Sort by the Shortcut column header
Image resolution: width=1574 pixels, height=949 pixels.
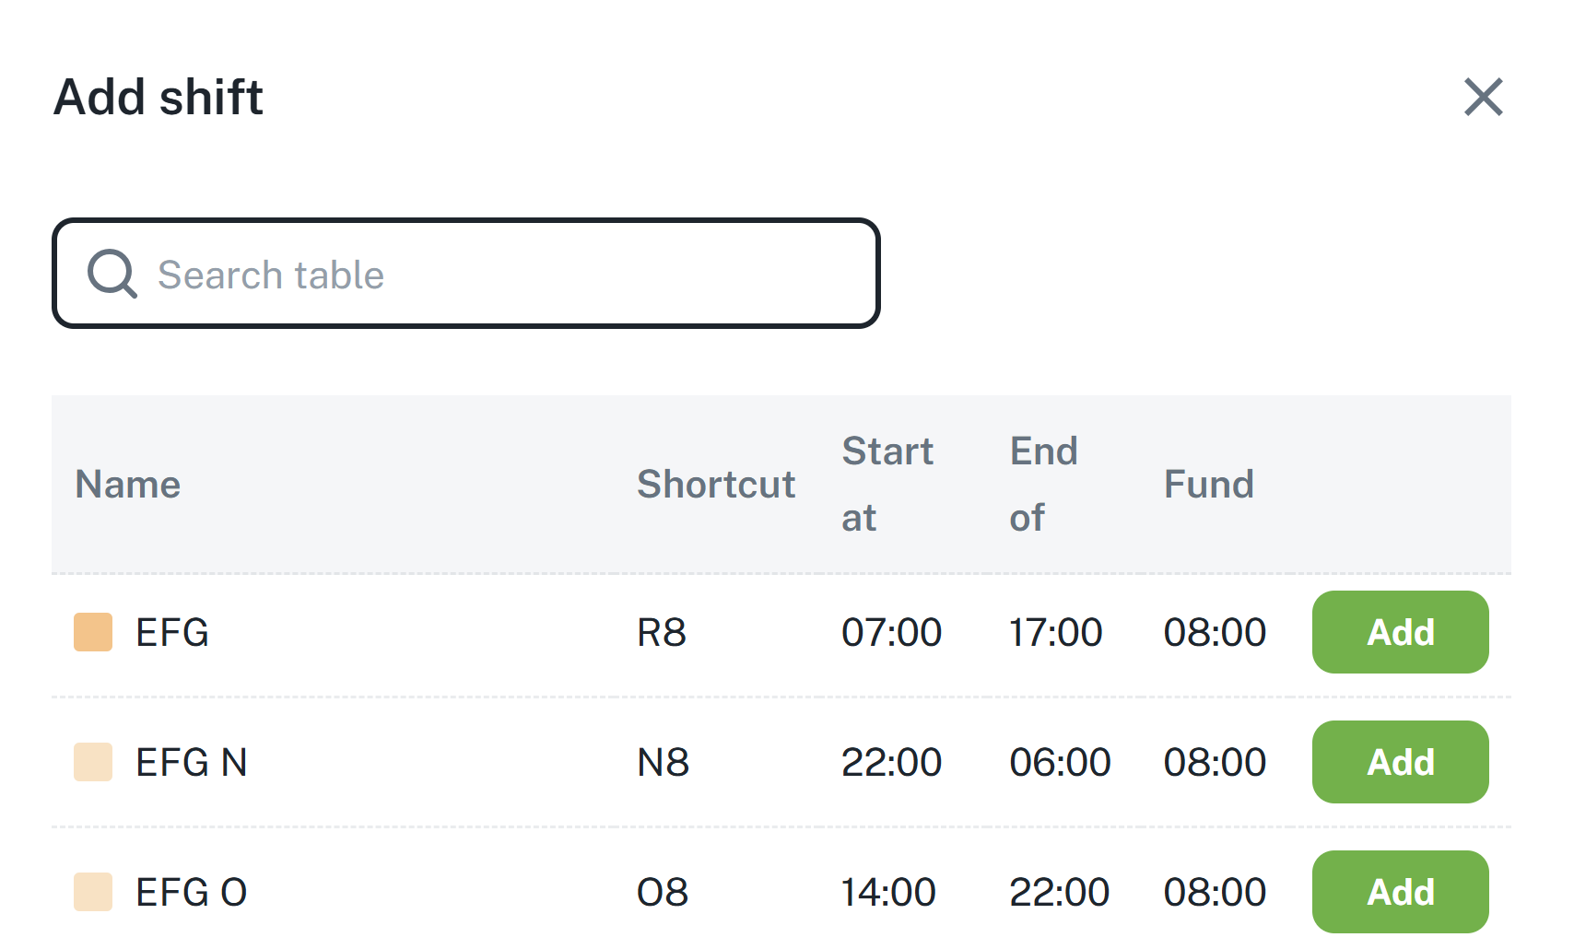tap(716, 485)
